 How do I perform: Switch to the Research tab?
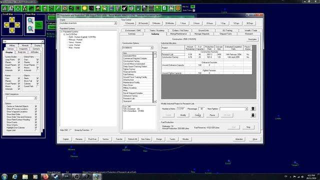[x=249, y=34]
